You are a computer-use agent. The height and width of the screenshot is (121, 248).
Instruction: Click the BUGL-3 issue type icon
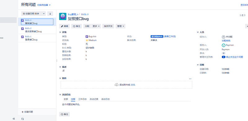coord(22,20)
